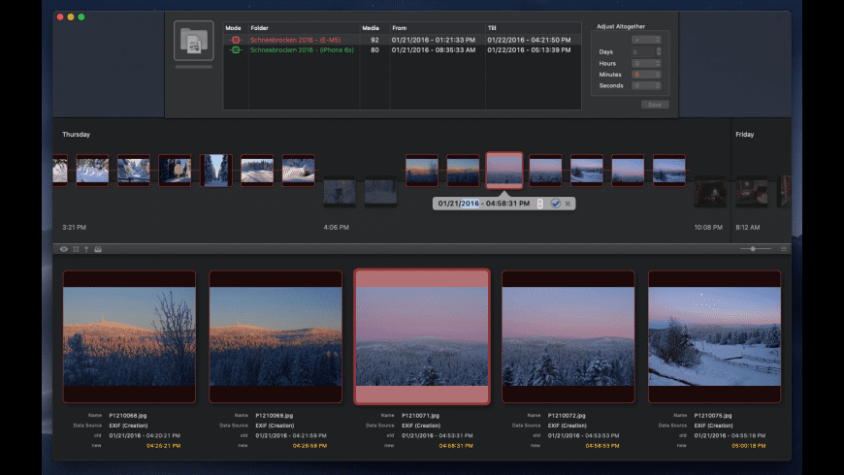
Task: Click the Hours stepper arrows
Action: pyautogui.click(x=659, y=63)
